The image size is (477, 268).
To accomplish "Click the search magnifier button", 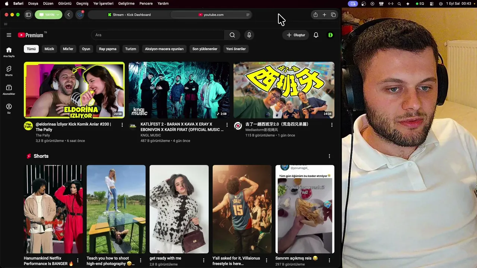I will pos(232,35).
